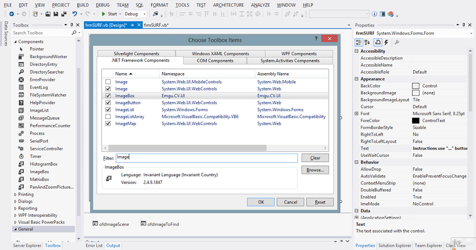Uncheck Image System.Web.UI.WebControls checkbox
This screenshot has width=476, height=250.
coord(108,89)
